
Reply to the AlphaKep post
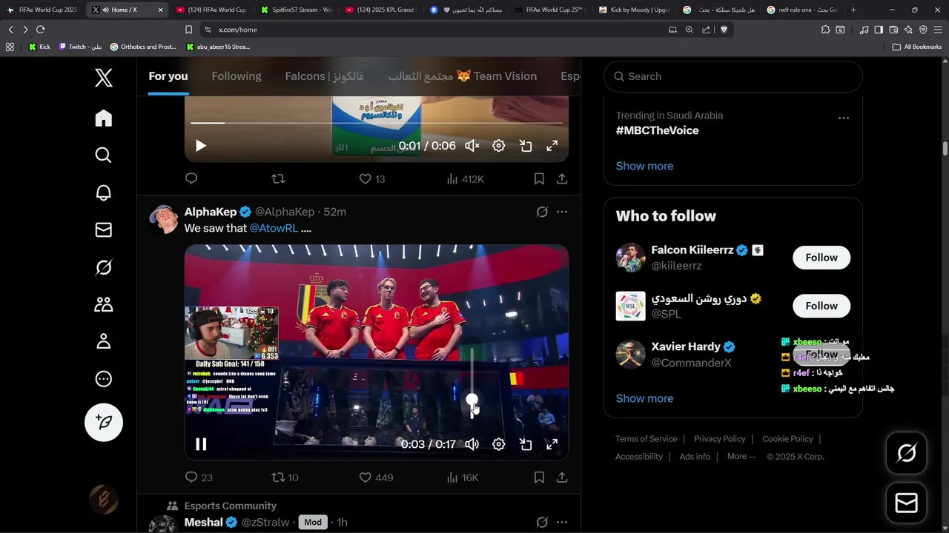tap(191, 477)
